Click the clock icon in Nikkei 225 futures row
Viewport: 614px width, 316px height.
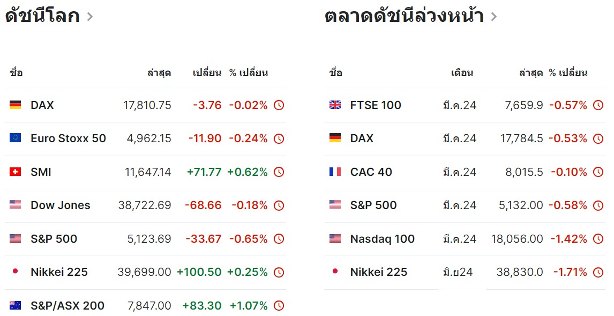coord(598,272)
